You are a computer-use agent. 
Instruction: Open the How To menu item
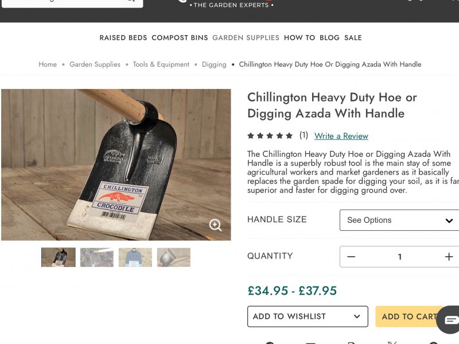pos(299,38)
